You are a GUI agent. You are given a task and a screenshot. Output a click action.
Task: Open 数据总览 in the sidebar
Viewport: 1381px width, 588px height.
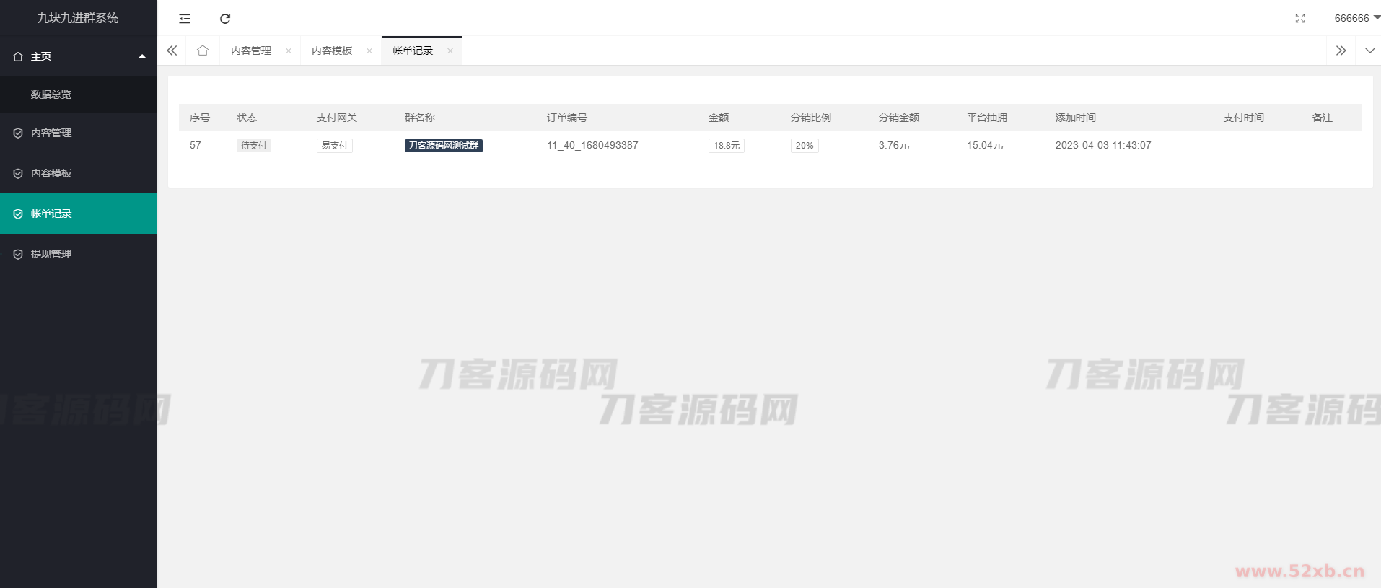point(51,95)
